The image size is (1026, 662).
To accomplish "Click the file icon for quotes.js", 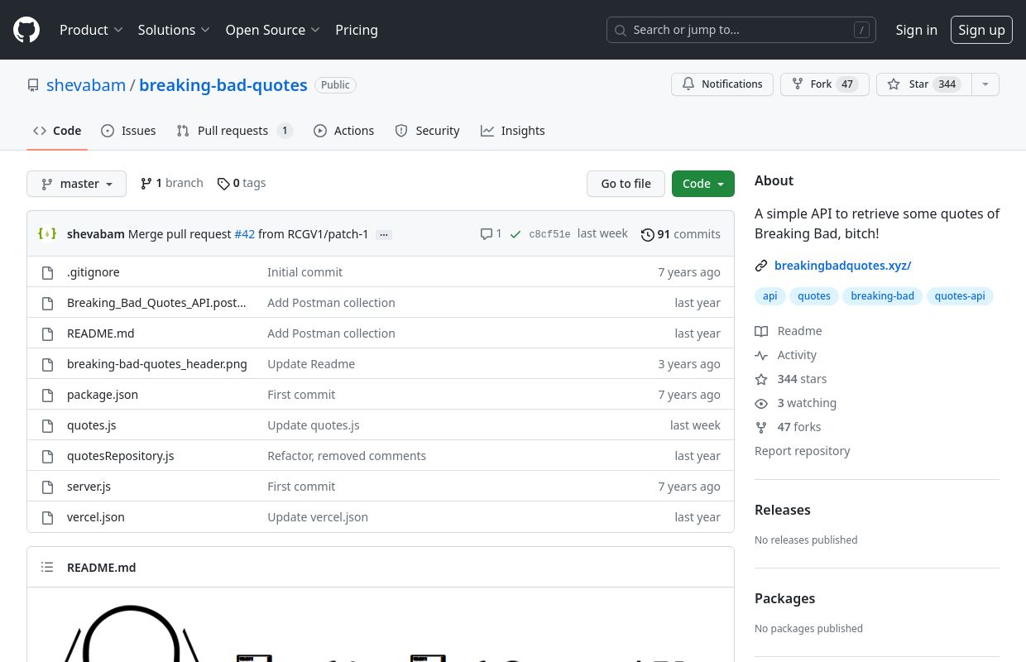I will 47,425.
